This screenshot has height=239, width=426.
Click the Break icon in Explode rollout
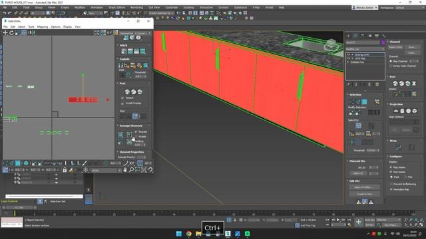120,65
